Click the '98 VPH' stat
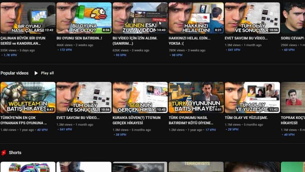Screen dimensions: 305x172 coord(177,55)
